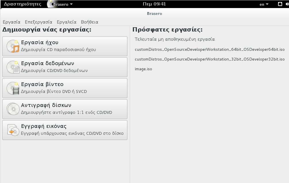Open Τελευταία μη αποθηκευμένη εργασία recent item

tap(175, 39)
